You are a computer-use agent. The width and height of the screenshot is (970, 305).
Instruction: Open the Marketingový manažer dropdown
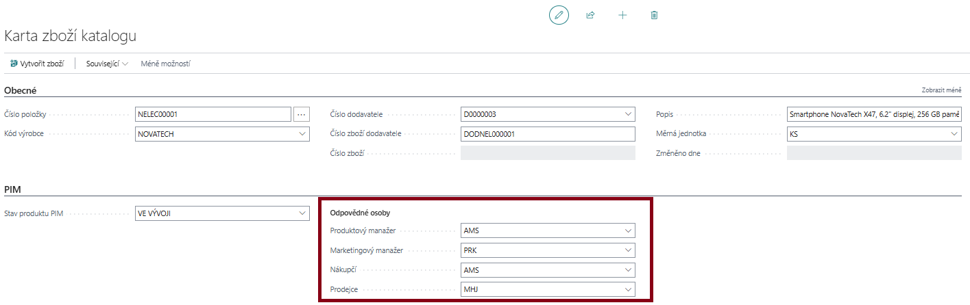point(628,250)
